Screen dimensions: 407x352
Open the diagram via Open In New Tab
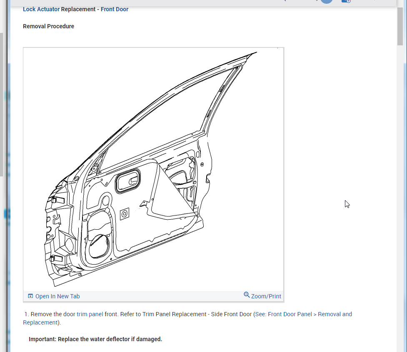(x=54, y=296)
